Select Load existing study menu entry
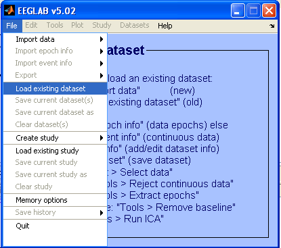 point(56,151)
